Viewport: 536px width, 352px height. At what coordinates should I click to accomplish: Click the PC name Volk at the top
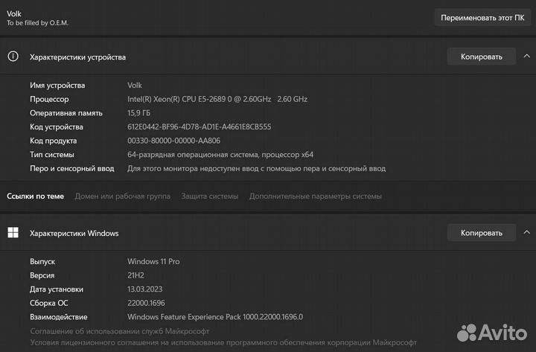[14, 13]
